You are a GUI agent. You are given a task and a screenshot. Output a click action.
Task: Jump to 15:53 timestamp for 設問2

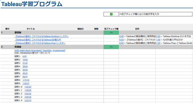pyautogui.click(x=25, y=60)
